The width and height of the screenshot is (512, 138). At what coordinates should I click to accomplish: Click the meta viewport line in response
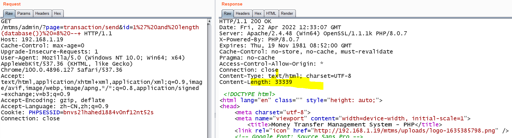tap(353, 119)
